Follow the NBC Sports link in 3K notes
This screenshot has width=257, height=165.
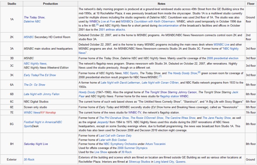point(130,73)
